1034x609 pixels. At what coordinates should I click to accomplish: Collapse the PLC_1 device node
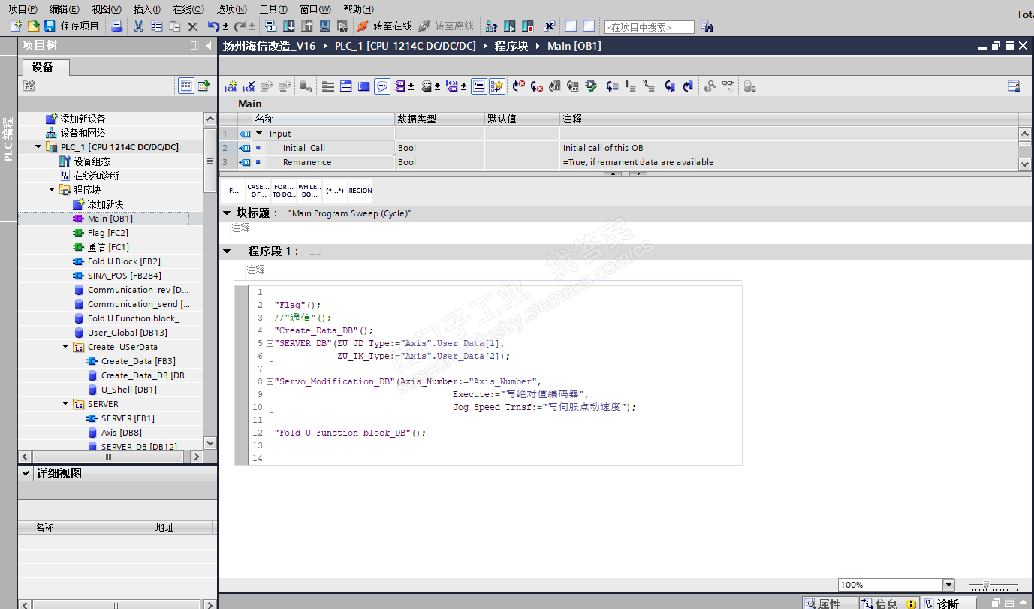tap(38, 147)
